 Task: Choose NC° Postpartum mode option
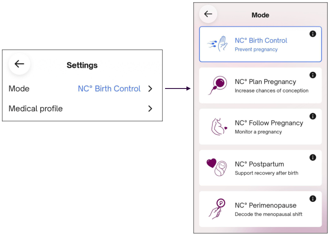(260, 168)
